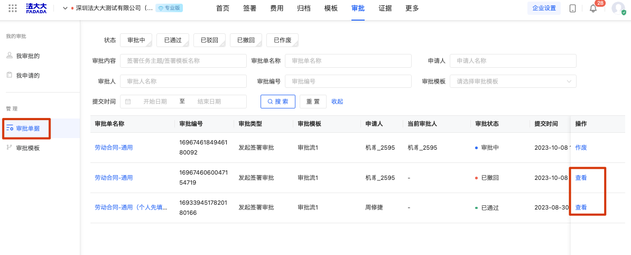
Task: Focus the 申请人 input field
Action: [x=513, y=61]
